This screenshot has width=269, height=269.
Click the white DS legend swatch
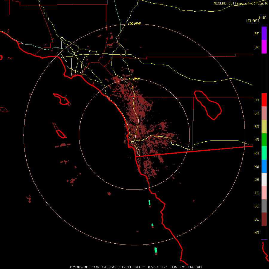[264, 179]
